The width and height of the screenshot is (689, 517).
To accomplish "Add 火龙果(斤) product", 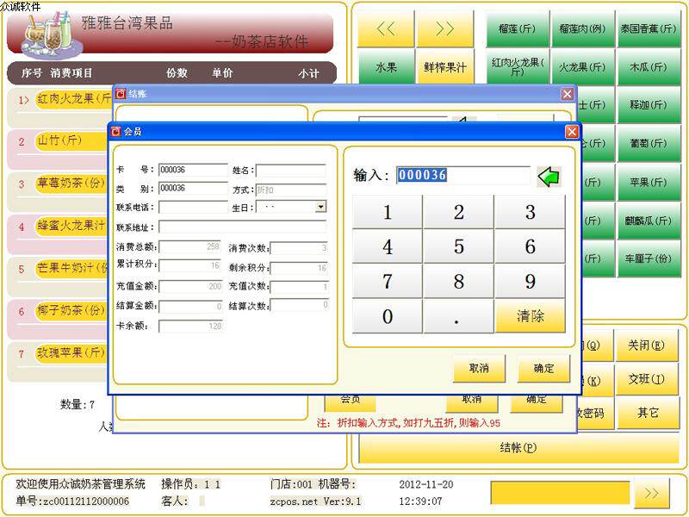I will click(582, 67).
